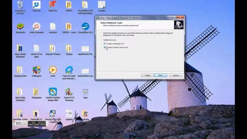Select the folder with blue building image
The width and height of the screenshot is (247, 139).
[x=20, y=48]
